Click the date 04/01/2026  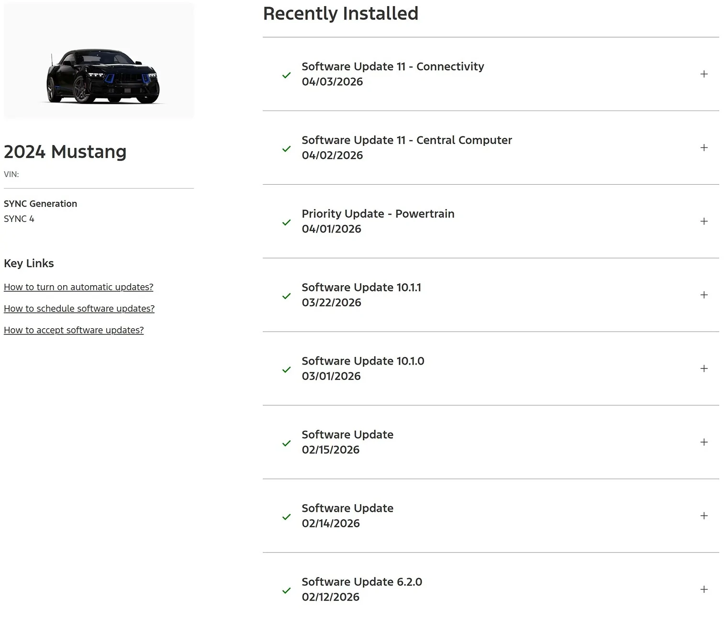[x=331, y=229]
